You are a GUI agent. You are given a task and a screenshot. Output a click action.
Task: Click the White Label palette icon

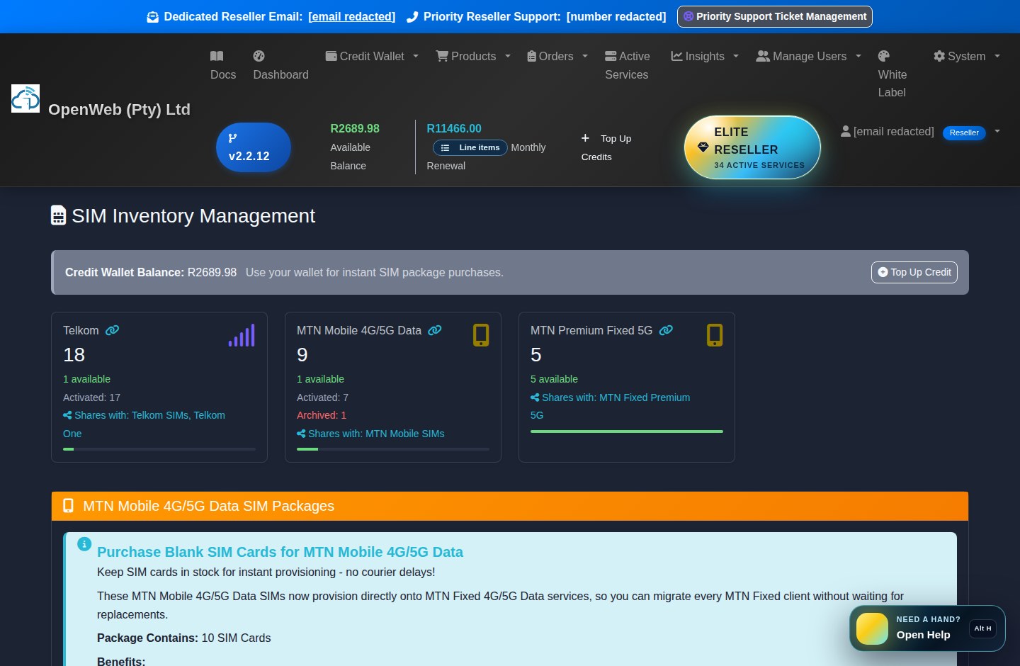coord(884,56)
